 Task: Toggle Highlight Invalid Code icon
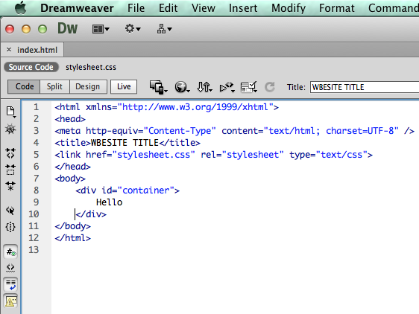tap(10, 268)
